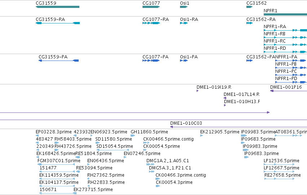Click BAC end DME1-010H13.F
The image size is (307, 195).
[225, 105]
